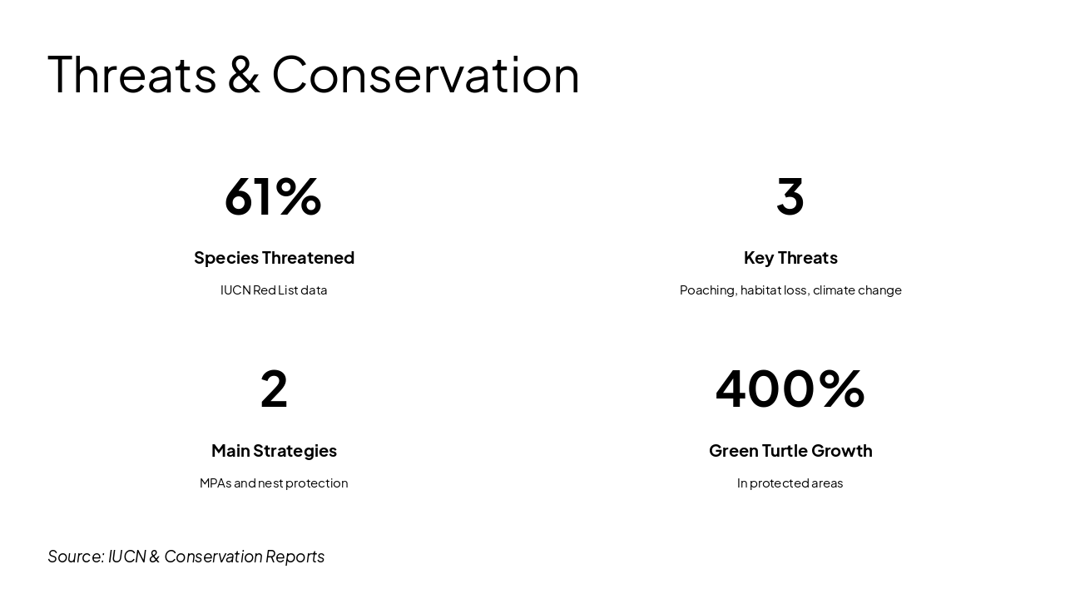The height and width of the screenshot is (599, 1065).
Task: Click the large number 2 statistic
Action: (274, 389)
